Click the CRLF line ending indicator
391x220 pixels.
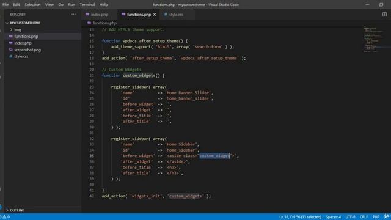[x=364, y=217]
